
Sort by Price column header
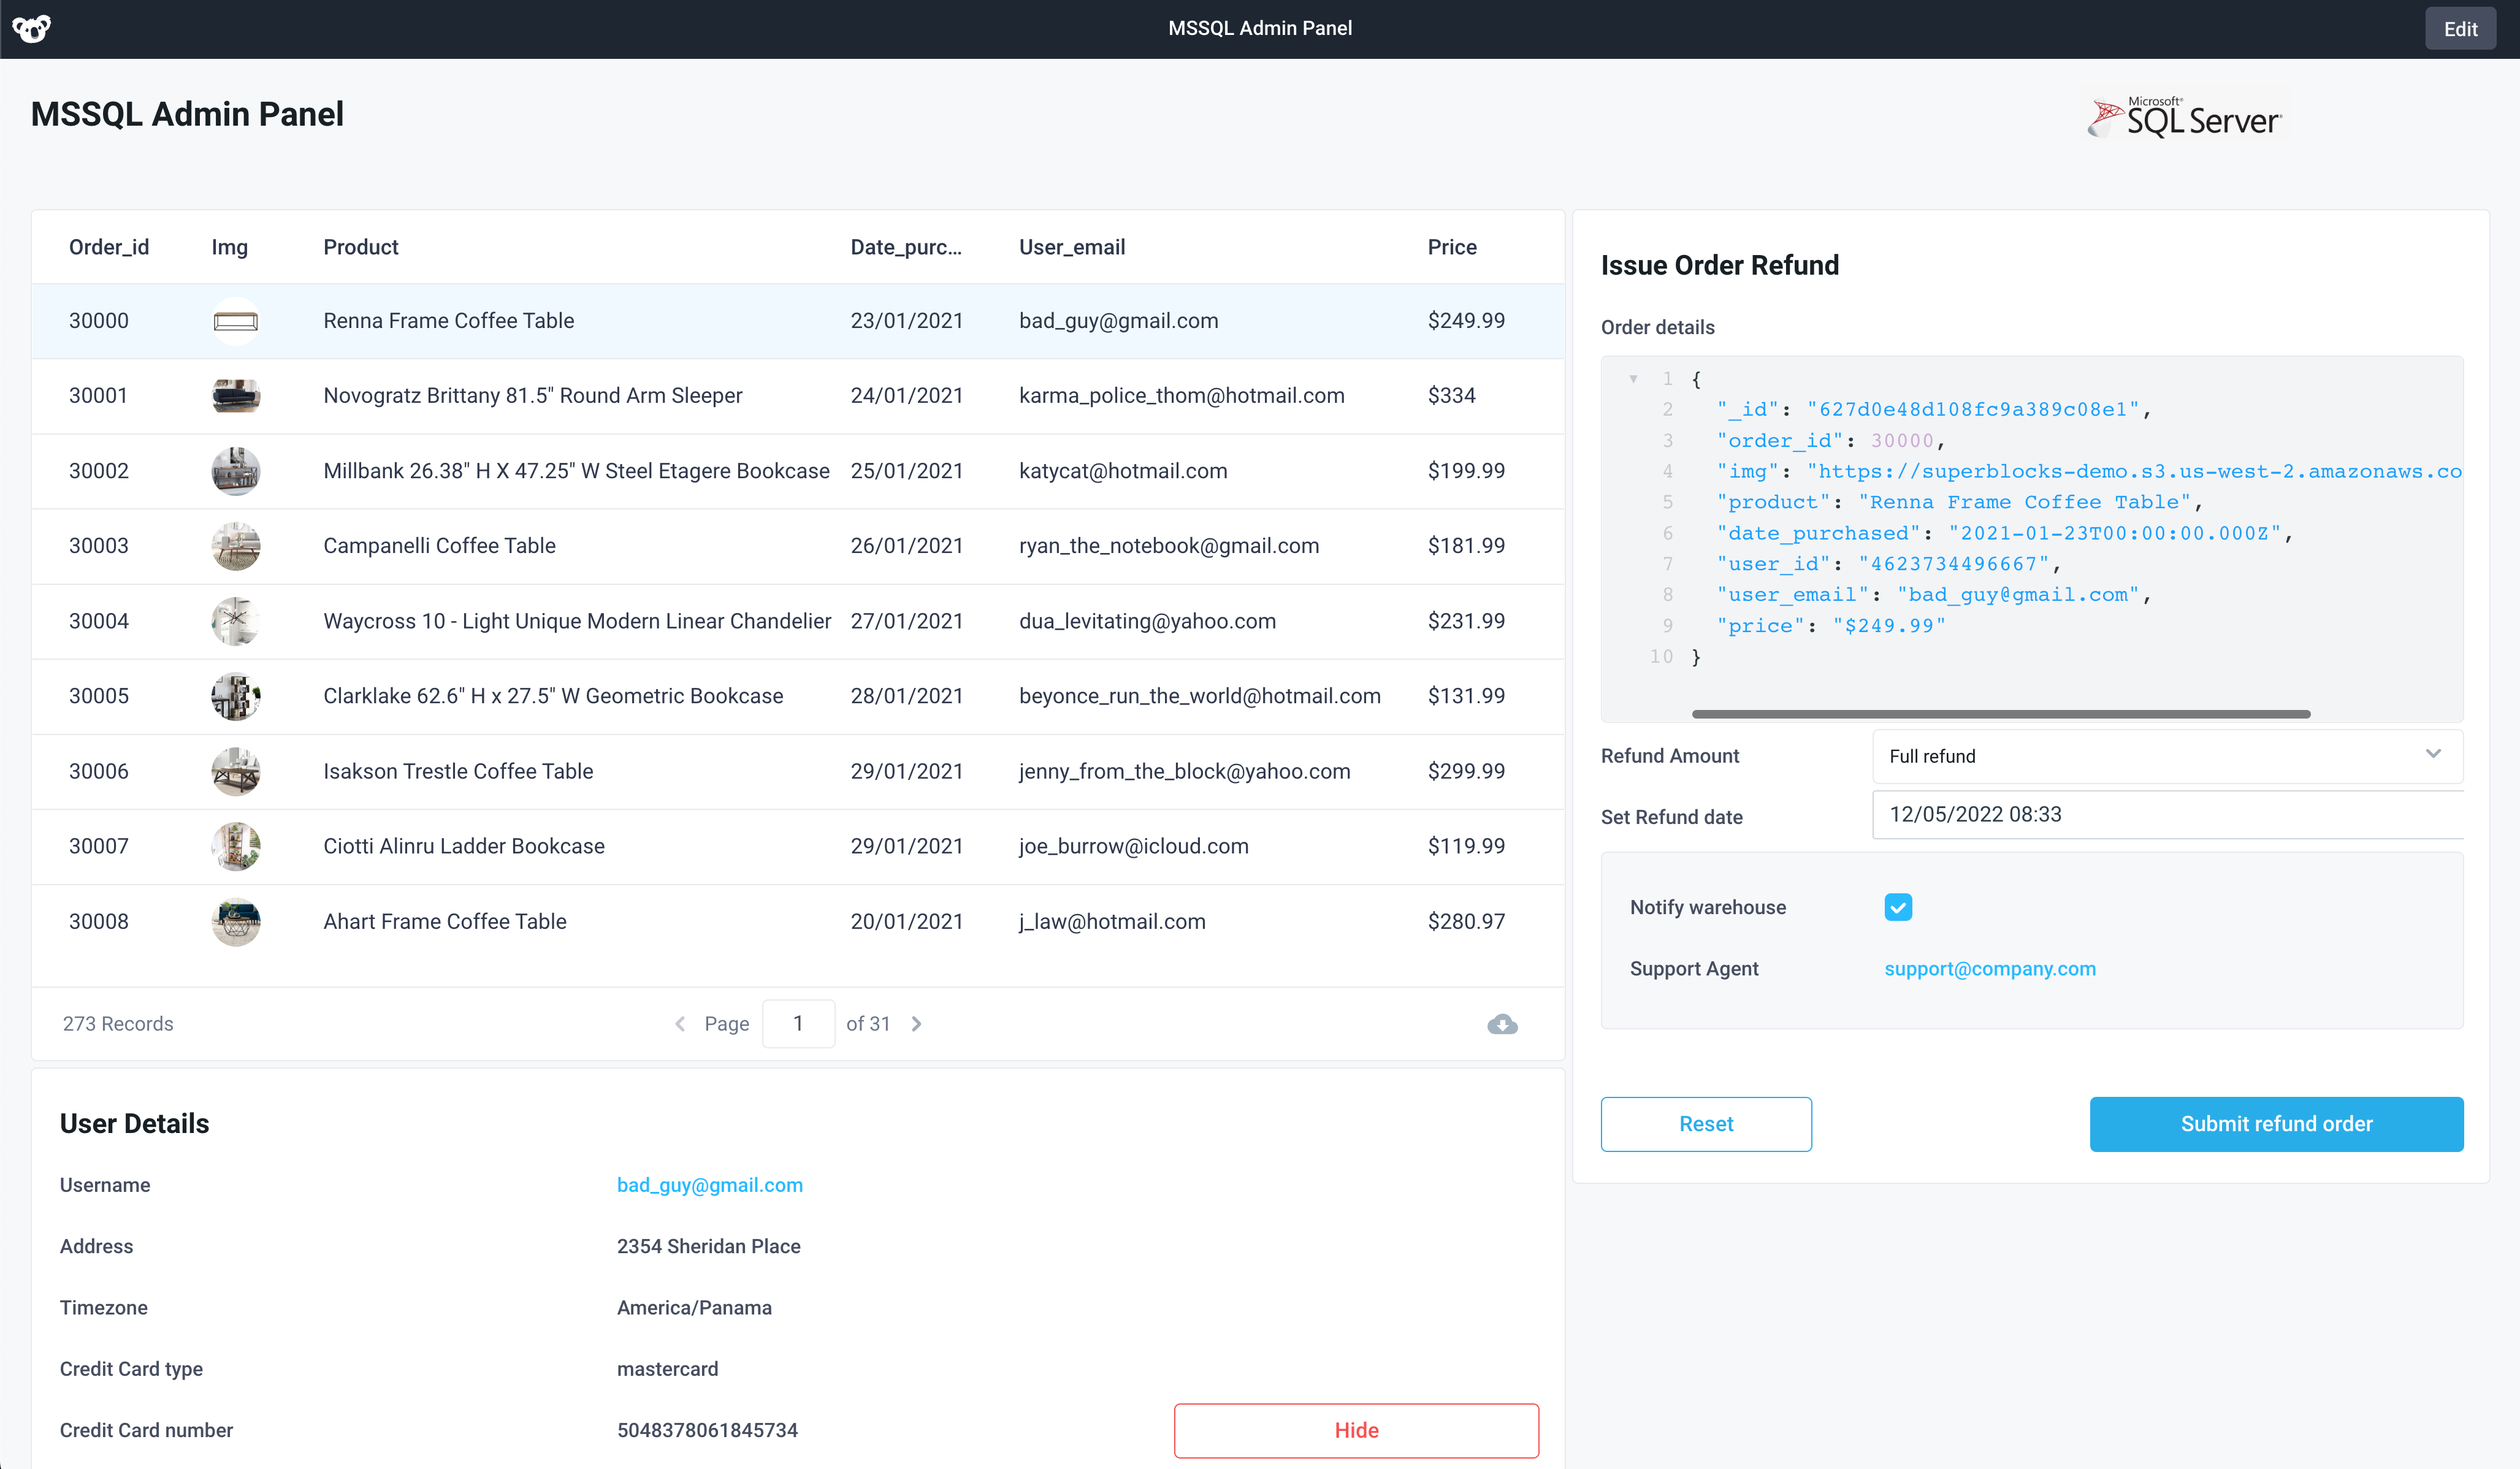pyautogui.click(x=1452, y=247)
